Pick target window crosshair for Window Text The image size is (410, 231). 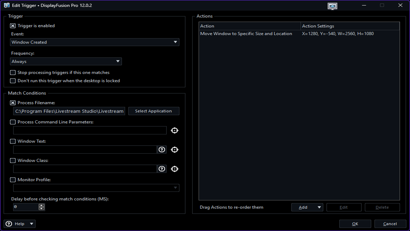(x=175, y=150)
